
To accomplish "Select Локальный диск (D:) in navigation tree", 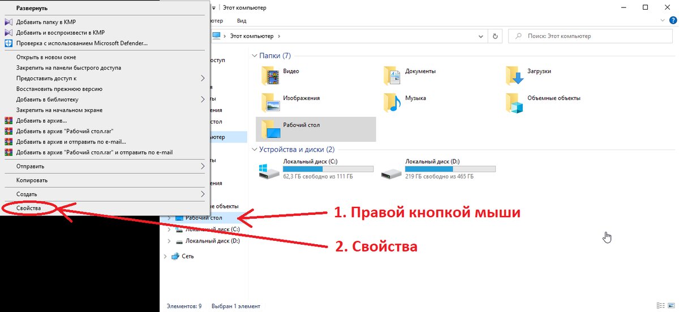I will pos(212,241).
